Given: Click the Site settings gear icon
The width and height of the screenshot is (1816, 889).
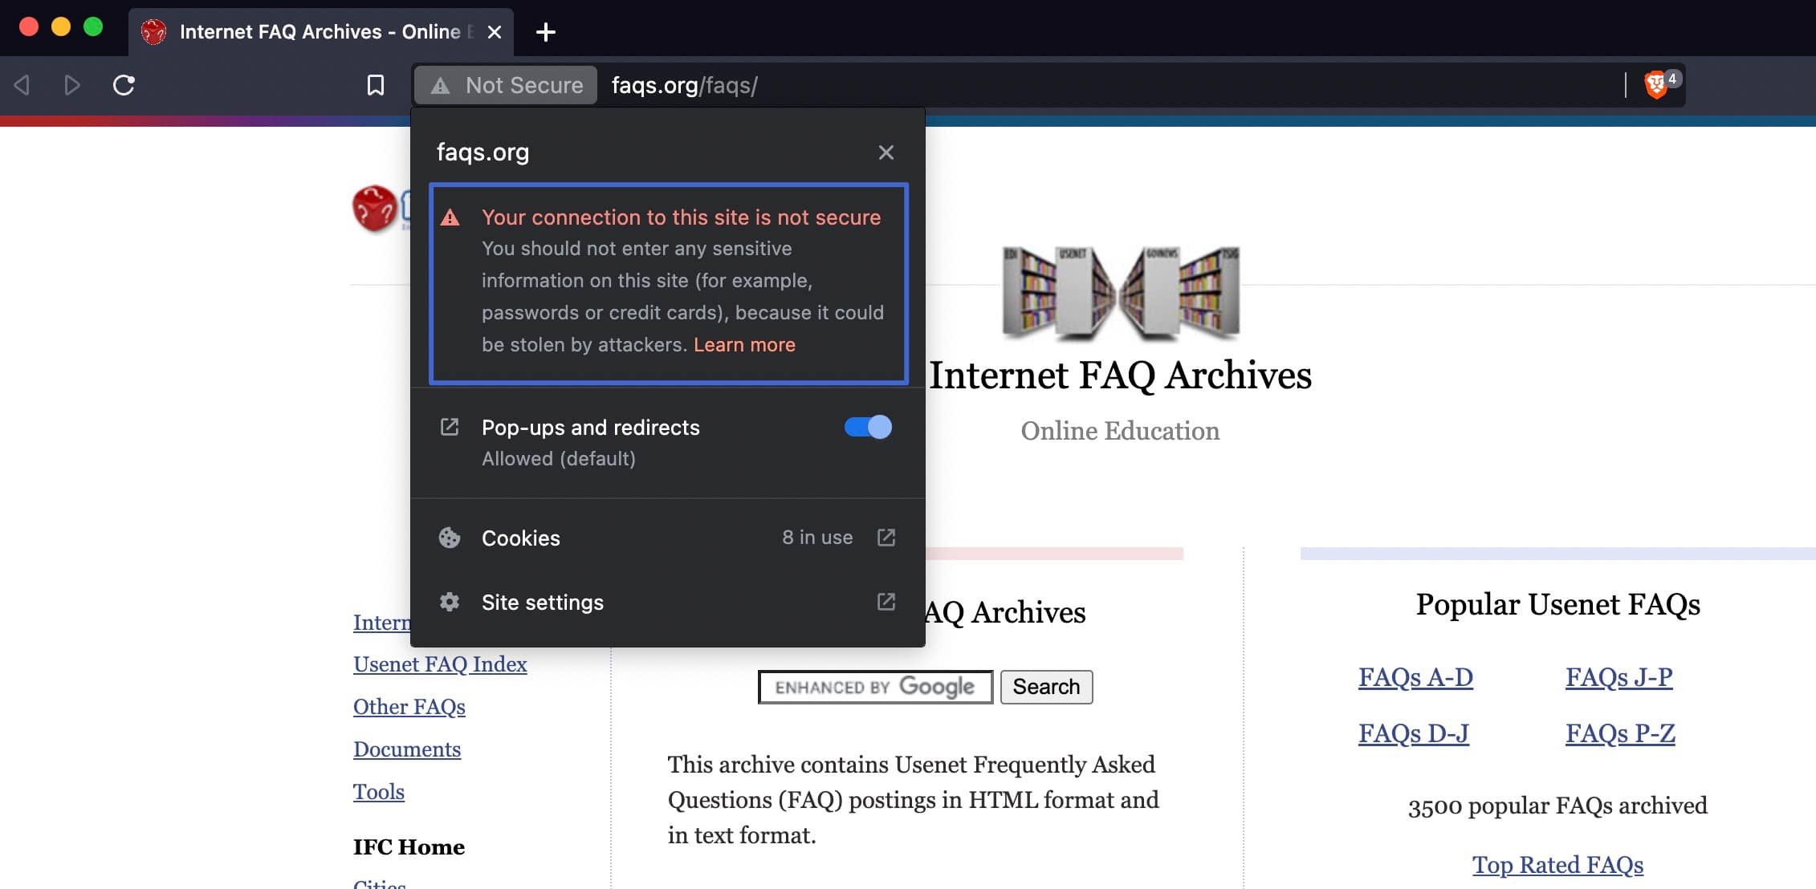Looking at the screenshot, I should click(x=450, y=602).
